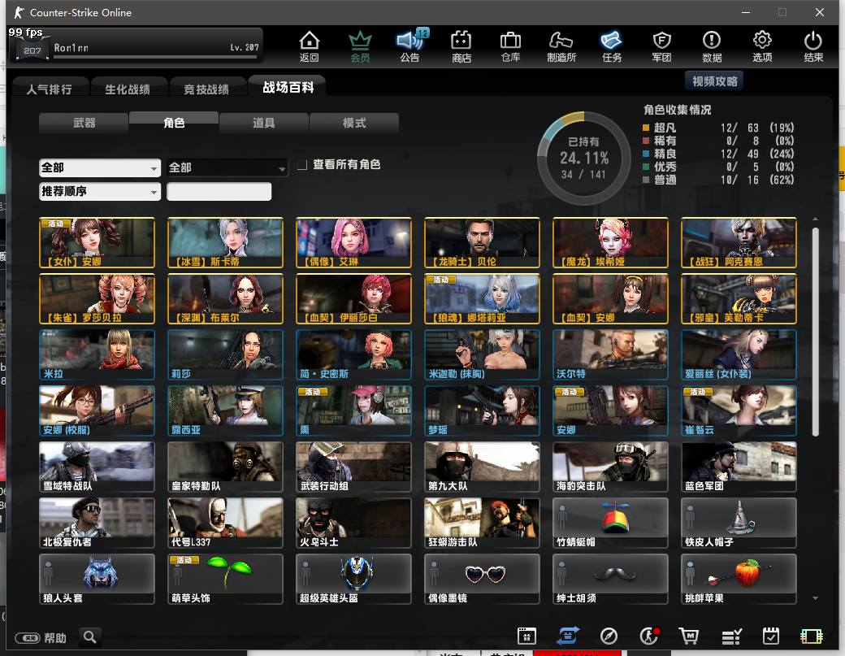Open the 商店 shop icon
Viewport: 845px width, 656px height.
pyautogui.click(x=461, y=46)
